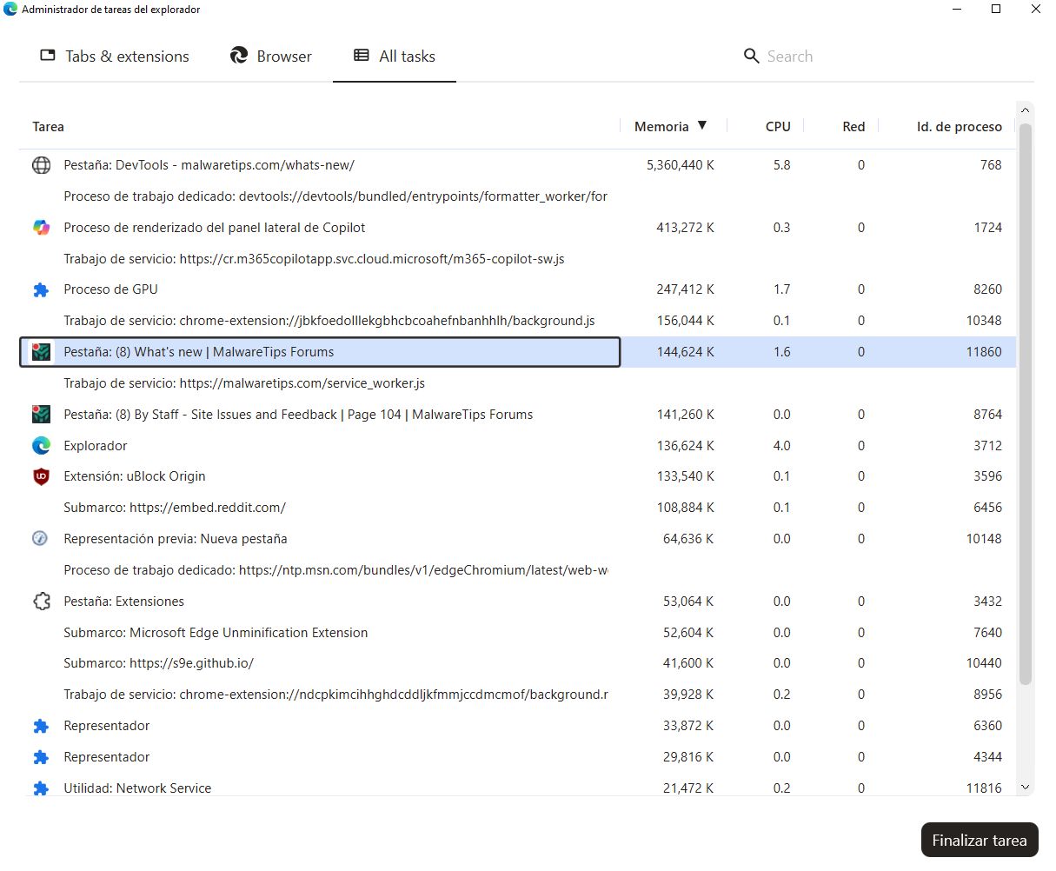The image size is (1056, 871).
Task: Click the CPU value 4.0 for Explorador
Action: pyautogui.click(x=781, y=446)
